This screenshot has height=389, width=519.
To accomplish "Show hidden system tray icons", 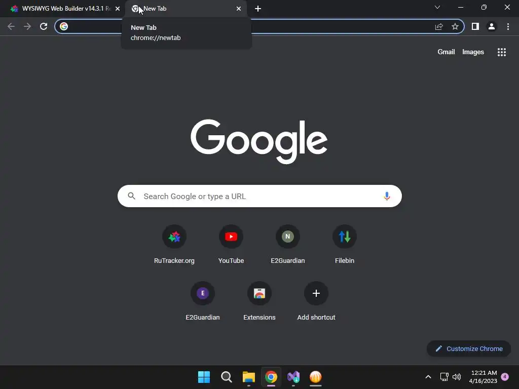I will click(428, 377).
